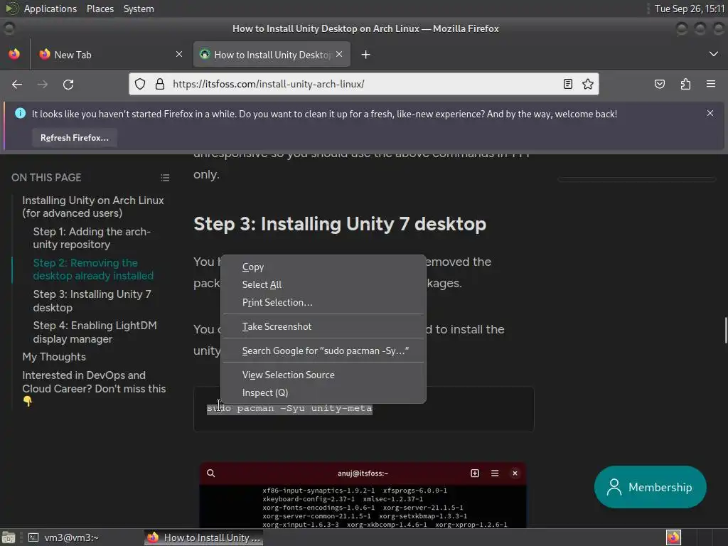Jump to My Thoughts section
The height and width of the screenshot is (546, 728).
(x=54, y=357)
